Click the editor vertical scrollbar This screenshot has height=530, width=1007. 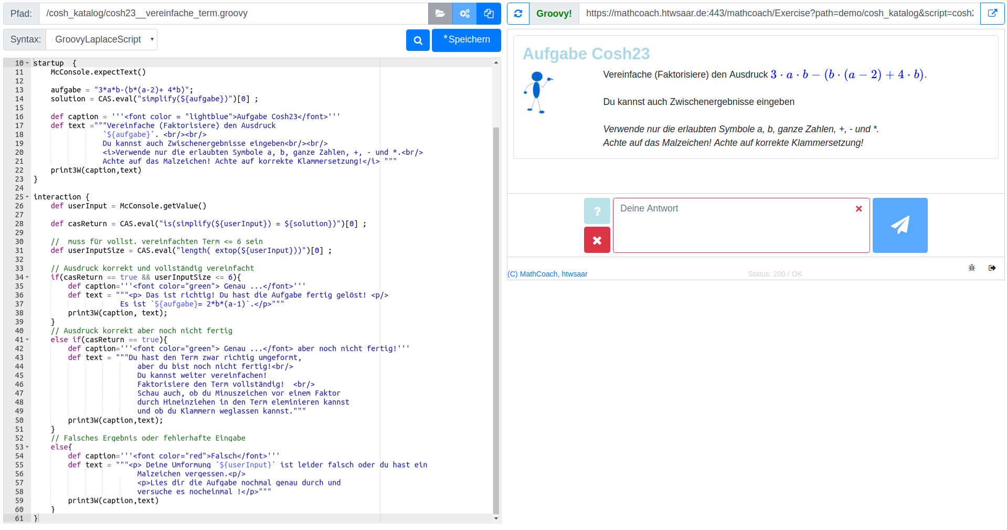496,315
